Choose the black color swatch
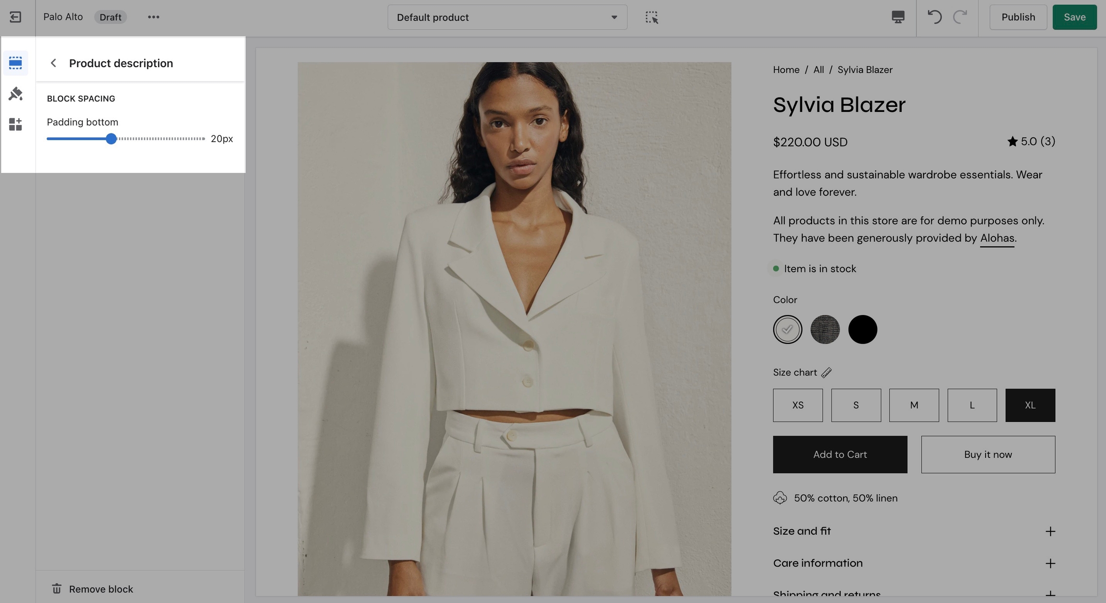Viewport: 1106px width, 603px height. click(862, 329)
